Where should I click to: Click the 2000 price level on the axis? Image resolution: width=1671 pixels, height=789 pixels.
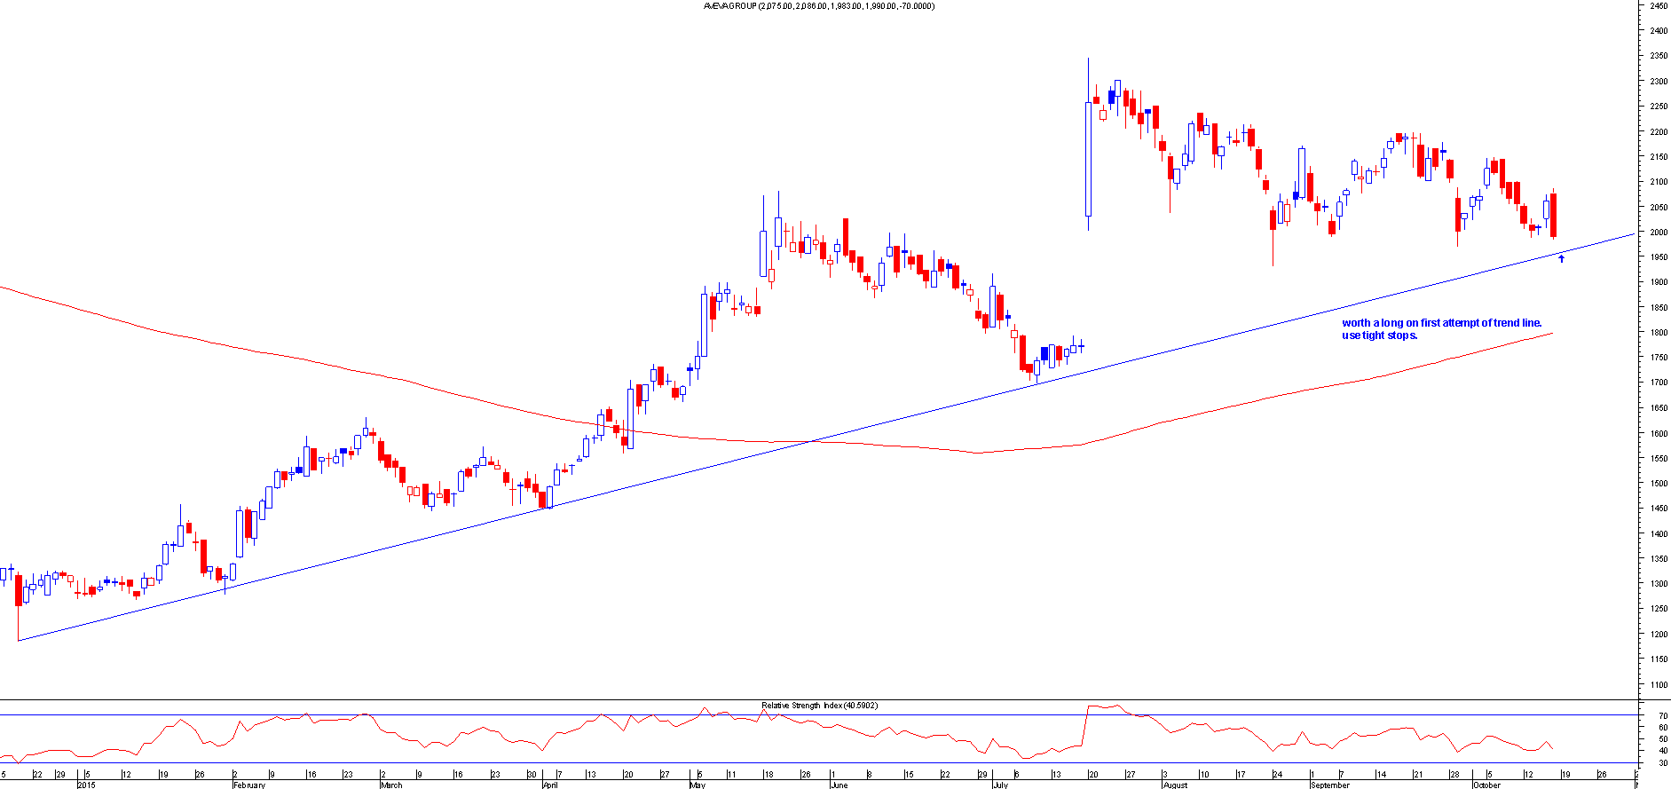(1658, 233)
